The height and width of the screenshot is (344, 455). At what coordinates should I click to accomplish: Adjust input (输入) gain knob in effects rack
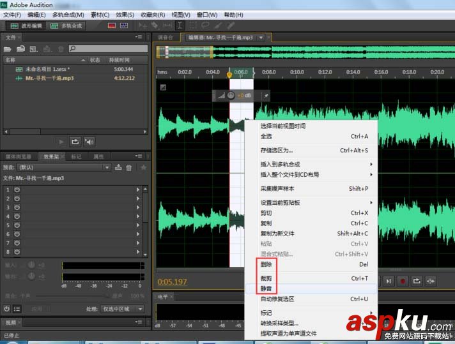[31, 265]
